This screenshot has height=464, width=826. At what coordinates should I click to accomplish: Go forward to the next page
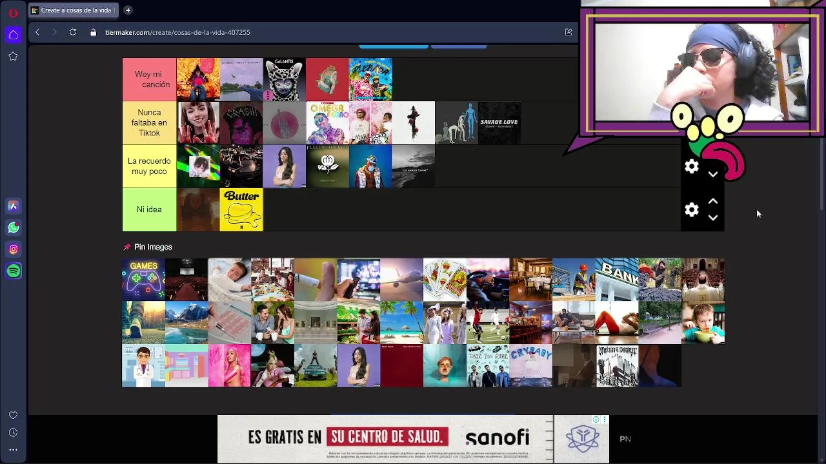pos(54,32)
